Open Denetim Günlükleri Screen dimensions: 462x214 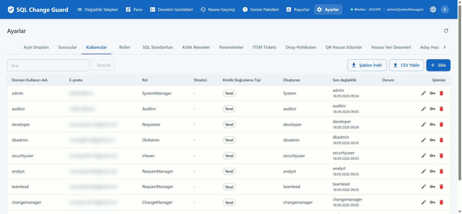click(171, 9)
